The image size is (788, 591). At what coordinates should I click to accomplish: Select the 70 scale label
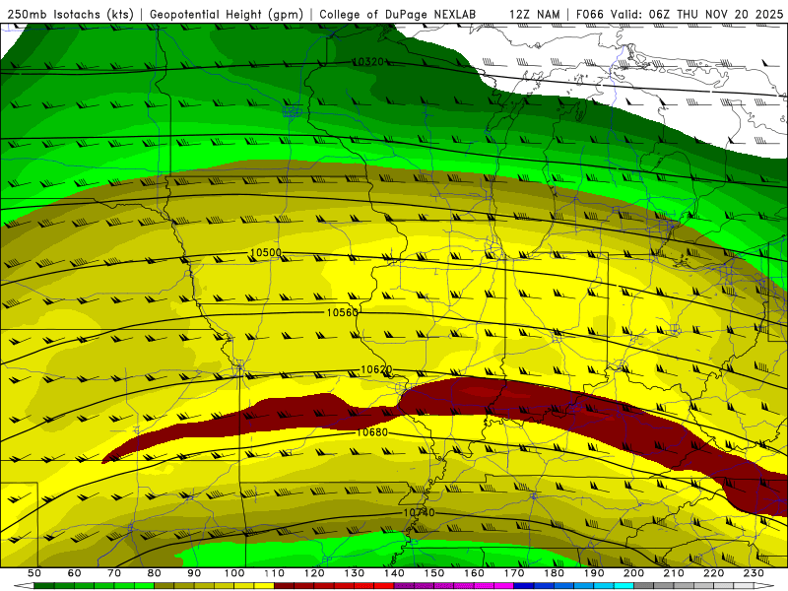tap(114, 573)
